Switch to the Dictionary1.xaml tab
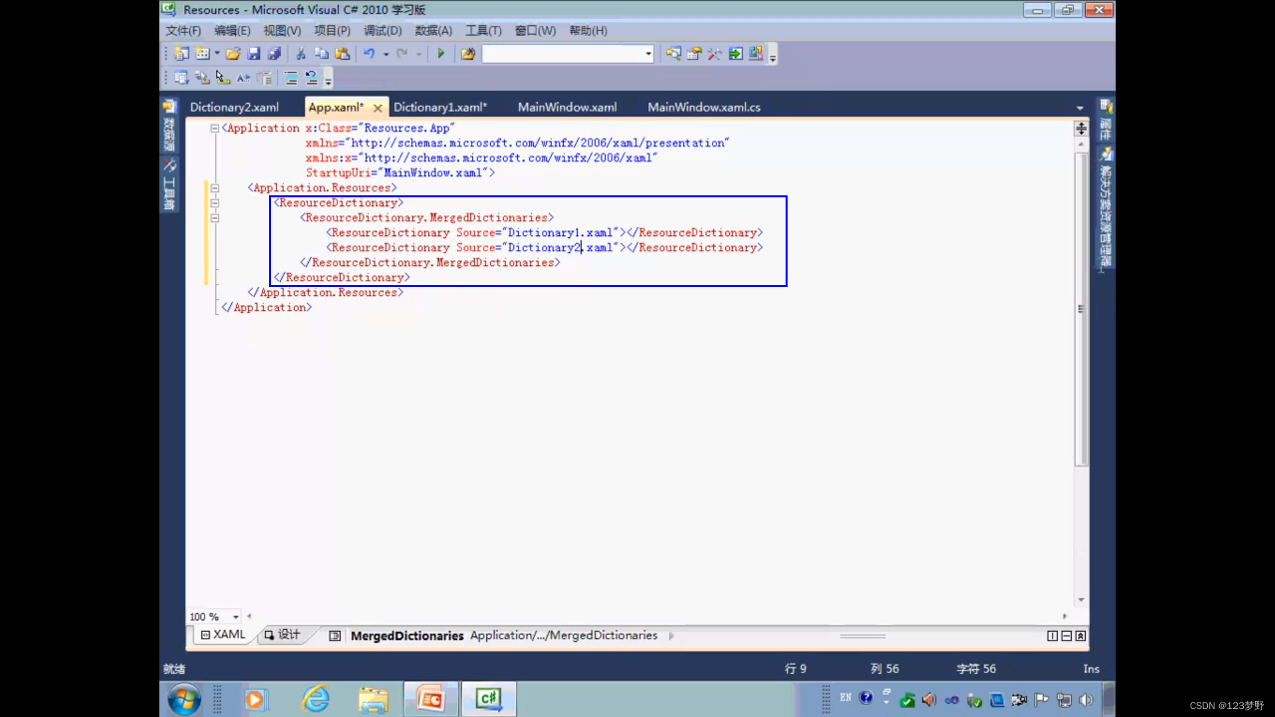Viewport: 1275px width, 717px height. pyautogui.click(x=440, y=107)
